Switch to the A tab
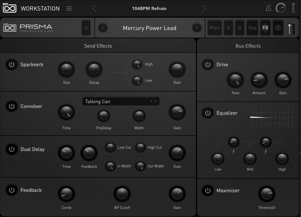301x217 pixels. (228, 28)
